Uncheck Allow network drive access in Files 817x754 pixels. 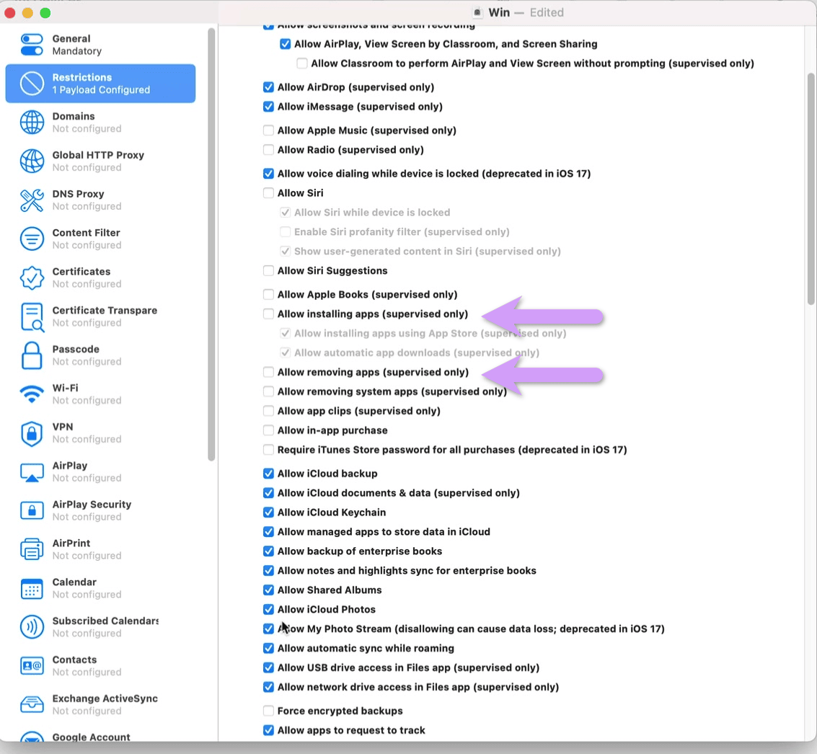tap(268, 687)
